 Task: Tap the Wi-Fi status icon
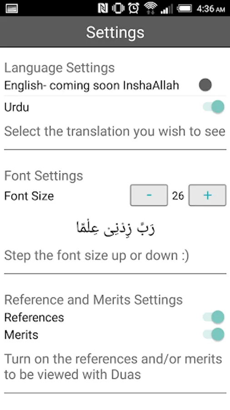coord(150,9)
